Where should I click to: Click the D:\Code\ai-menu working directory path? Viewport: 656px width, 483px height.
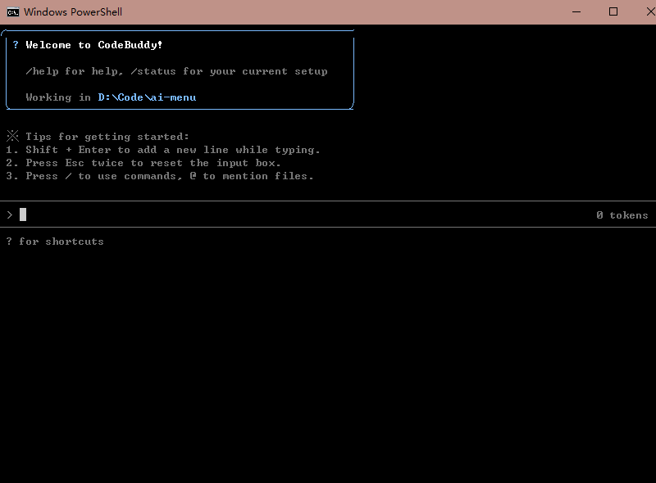[x=147, y=97]
